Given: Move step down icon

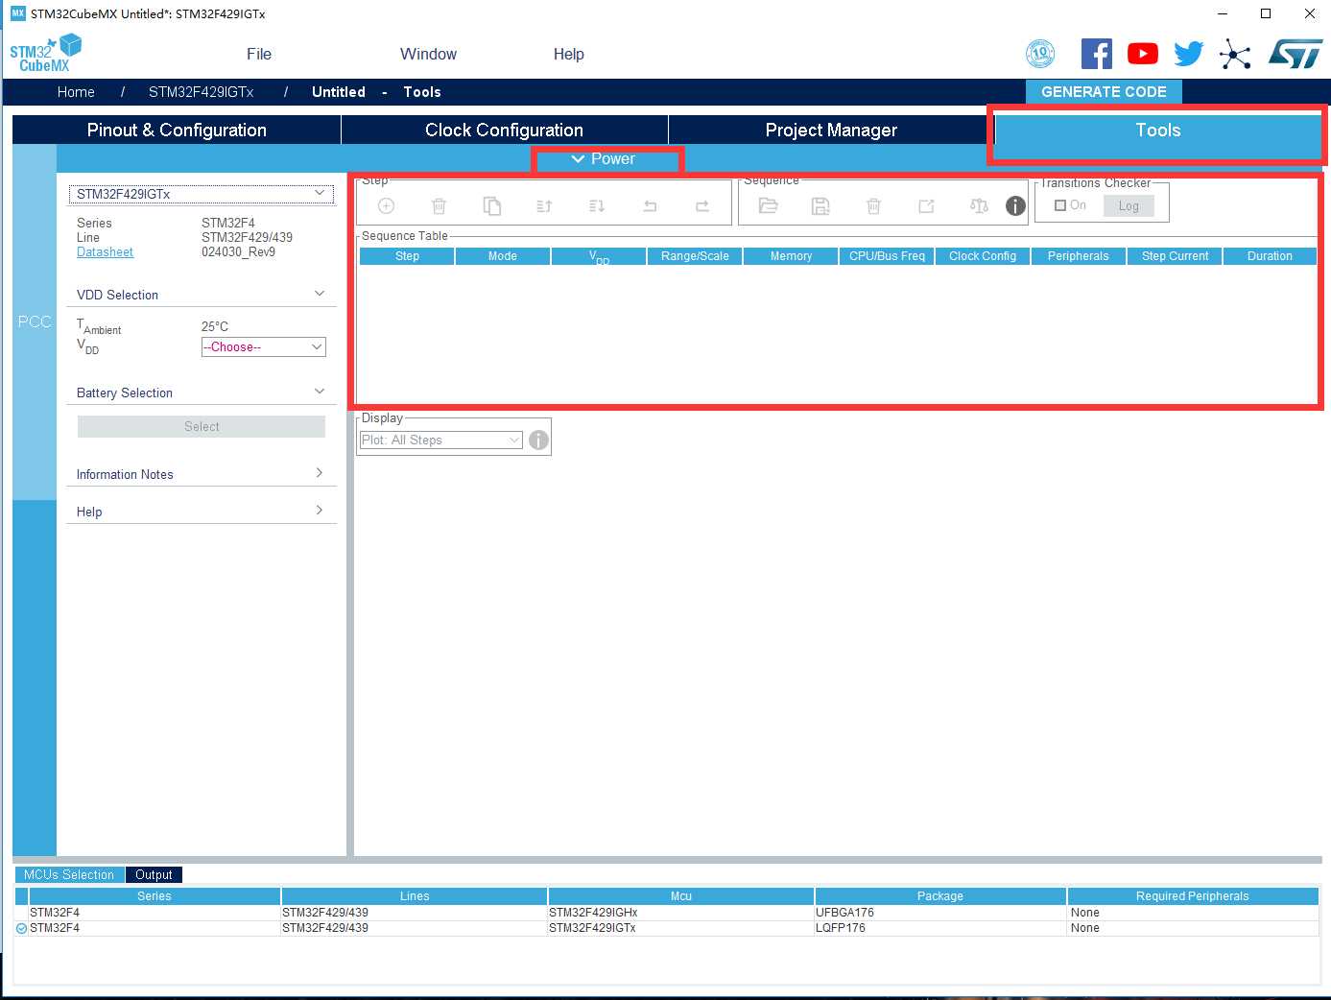Looking at the screenshot, I should [597, 205].
